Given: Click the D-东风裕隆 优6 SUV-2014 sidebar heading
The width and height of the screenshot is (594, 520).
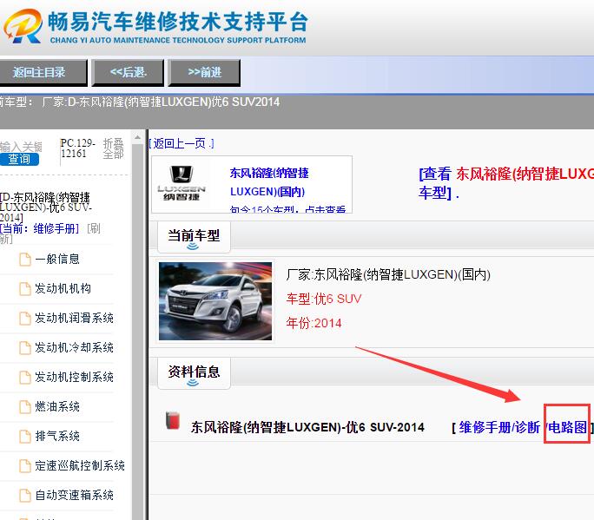Looking at the screenshot, I should click(45, 207).
